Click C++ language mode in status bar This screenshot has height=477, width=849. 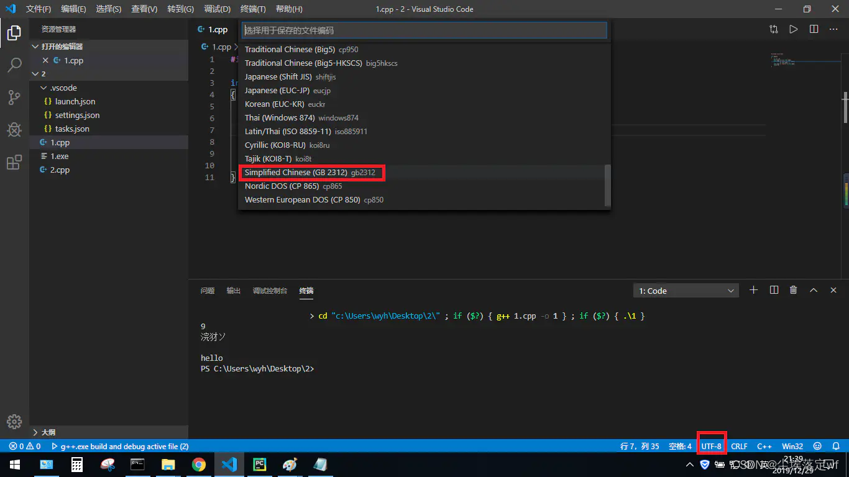pyautogui.click(x=764, y=446)
